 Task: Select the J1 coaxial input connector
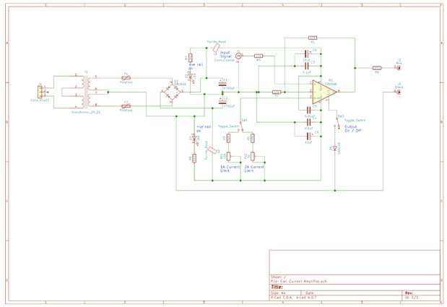238,56
